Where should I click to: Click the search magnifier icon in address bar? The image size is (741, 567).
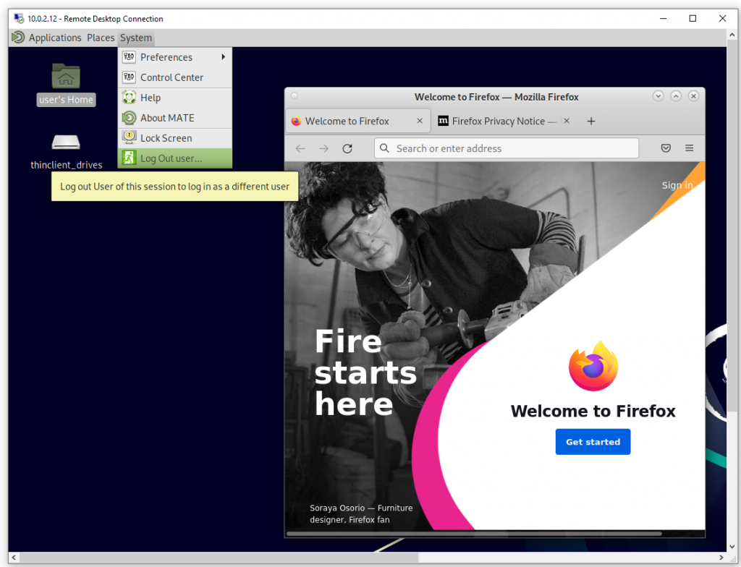click(x=385, y=148)
